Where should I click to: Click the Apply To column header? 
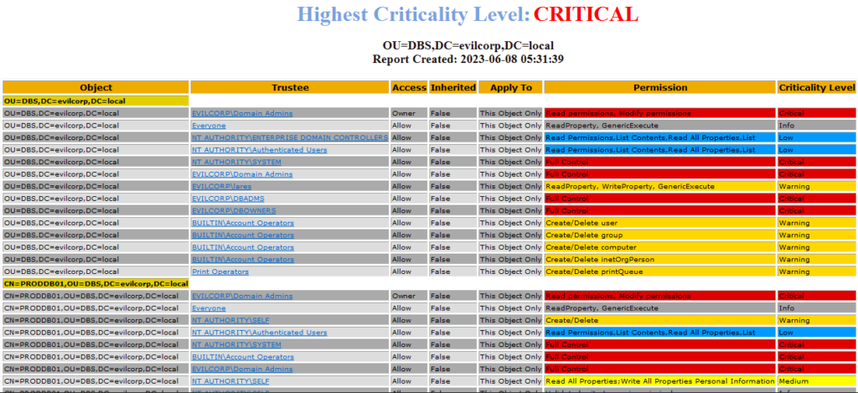(x=510, y=88)
